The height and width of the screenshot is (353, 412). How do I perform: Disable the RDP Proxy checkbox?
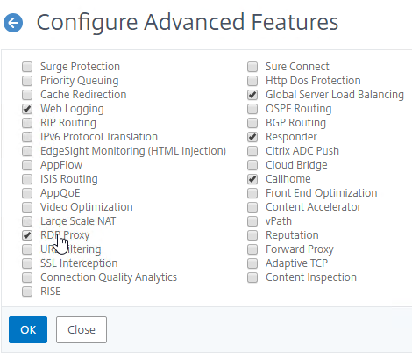pyautogui.click(x=27, y=235)
